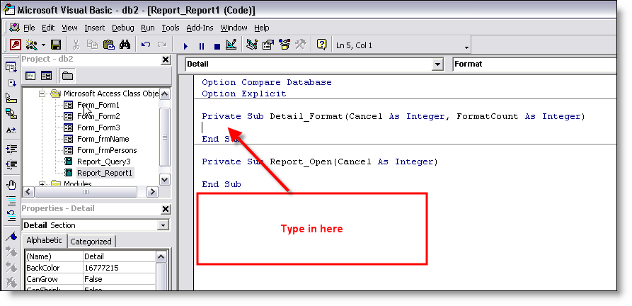The width and height of the screenshot is (632, 306).
Task: Click the toolbar options arrow after Ln 5, Col 1
Action: coord(466,47)
